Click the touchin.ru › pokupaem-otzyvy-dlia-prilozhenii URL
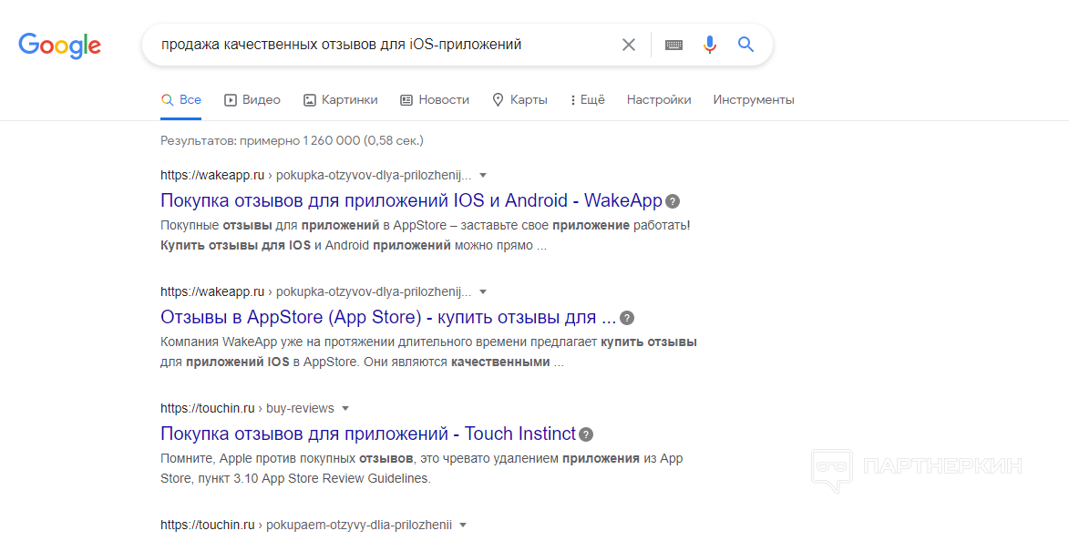Viewport: 1069px width, 541px height. tap(306, 526)
